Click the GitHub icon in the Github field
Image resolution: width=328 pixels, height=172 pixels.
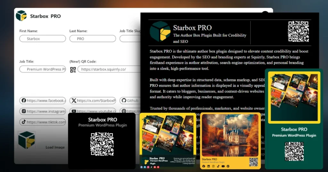coord(124,100)
